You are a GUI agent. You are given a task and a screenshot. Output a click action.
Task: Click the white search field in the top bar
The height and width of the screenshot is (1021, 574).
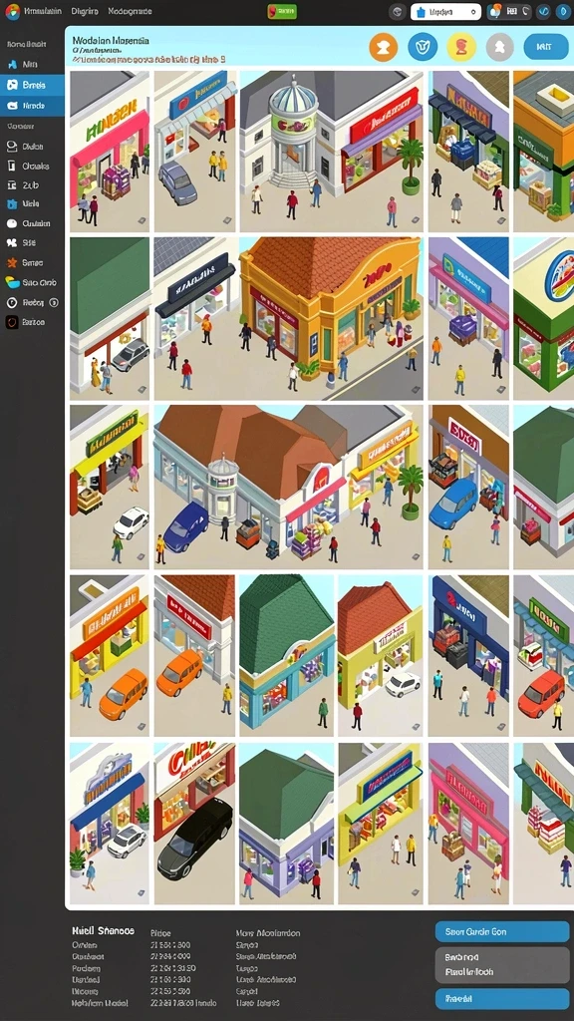pos(445,12)
